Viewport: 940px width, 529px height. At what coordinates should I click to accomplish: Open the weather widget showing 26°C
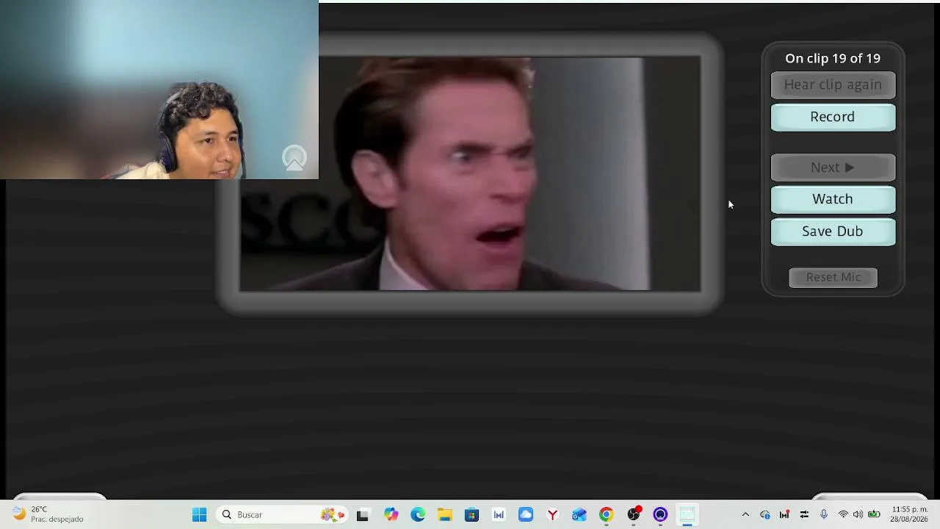coord(48,514)
